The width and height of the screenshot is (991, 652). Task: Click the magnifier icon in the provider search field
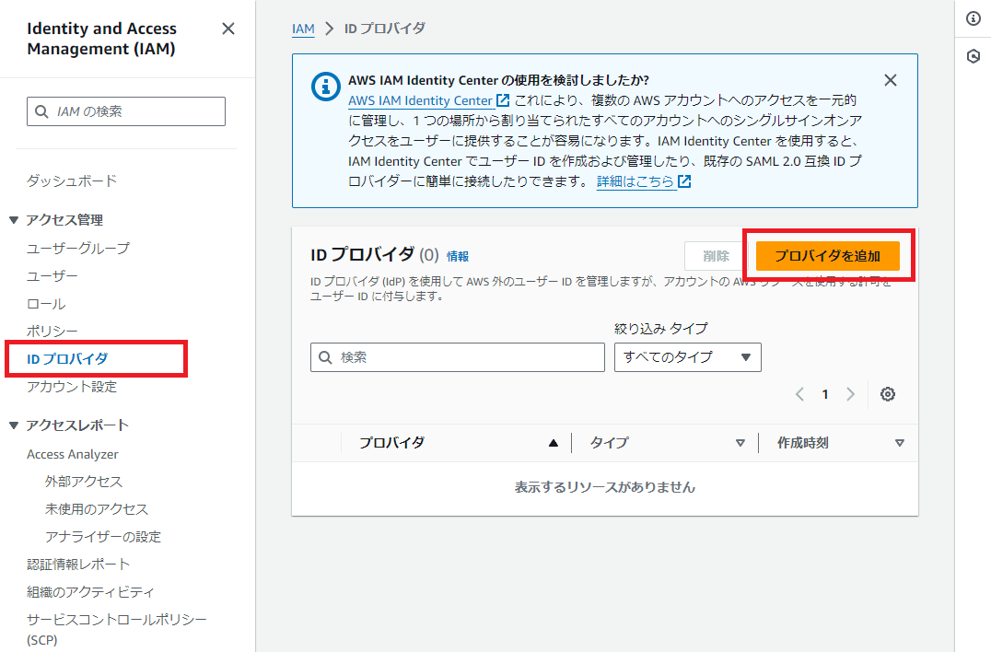[326, 357]
